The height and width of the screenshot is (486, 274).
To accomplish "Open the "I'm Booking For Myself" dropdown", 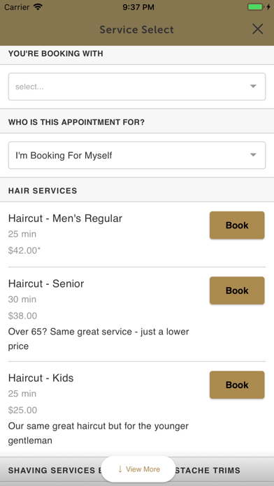I will tap(137, 155).
